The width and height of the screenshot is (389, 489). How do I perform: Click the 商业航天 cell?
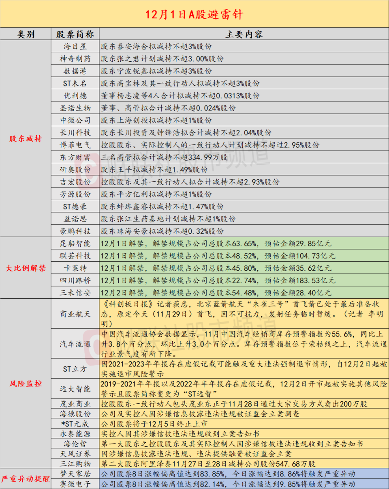click(x=75, y=313)
